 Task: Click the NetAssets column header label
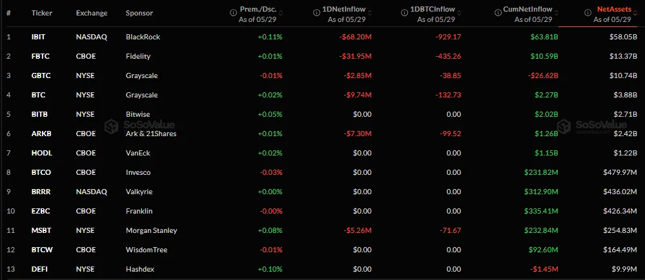tap(614, 10)
